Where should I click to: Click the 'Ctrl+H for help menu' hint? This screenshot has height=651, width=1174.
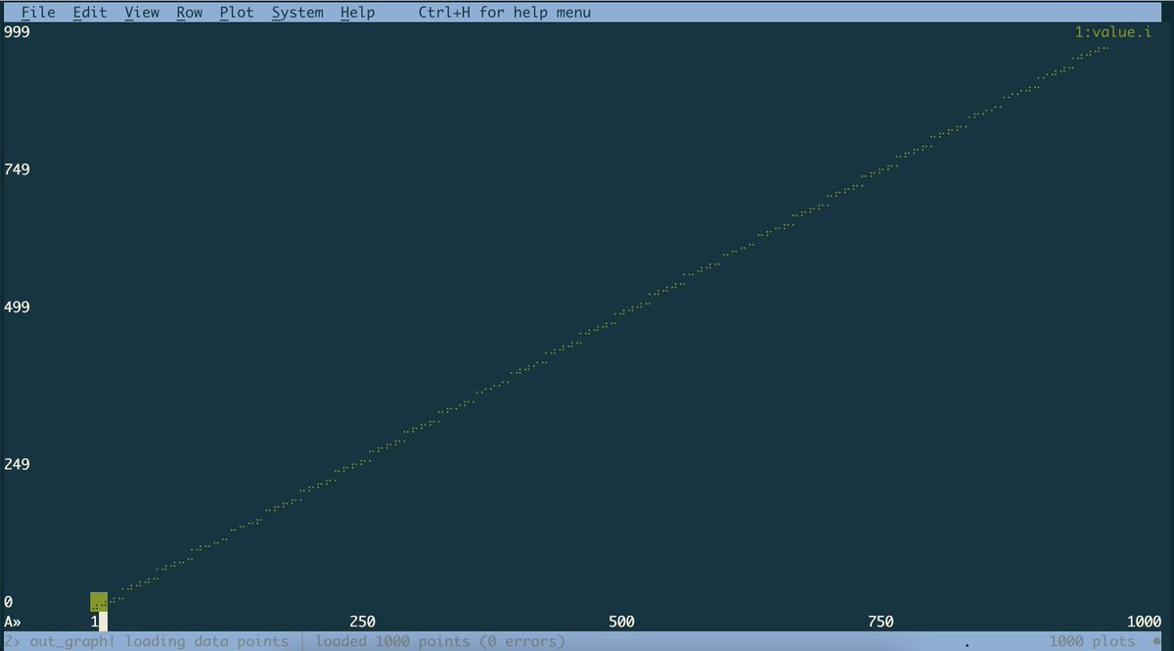pyautogui.click(x=504, y=13)
